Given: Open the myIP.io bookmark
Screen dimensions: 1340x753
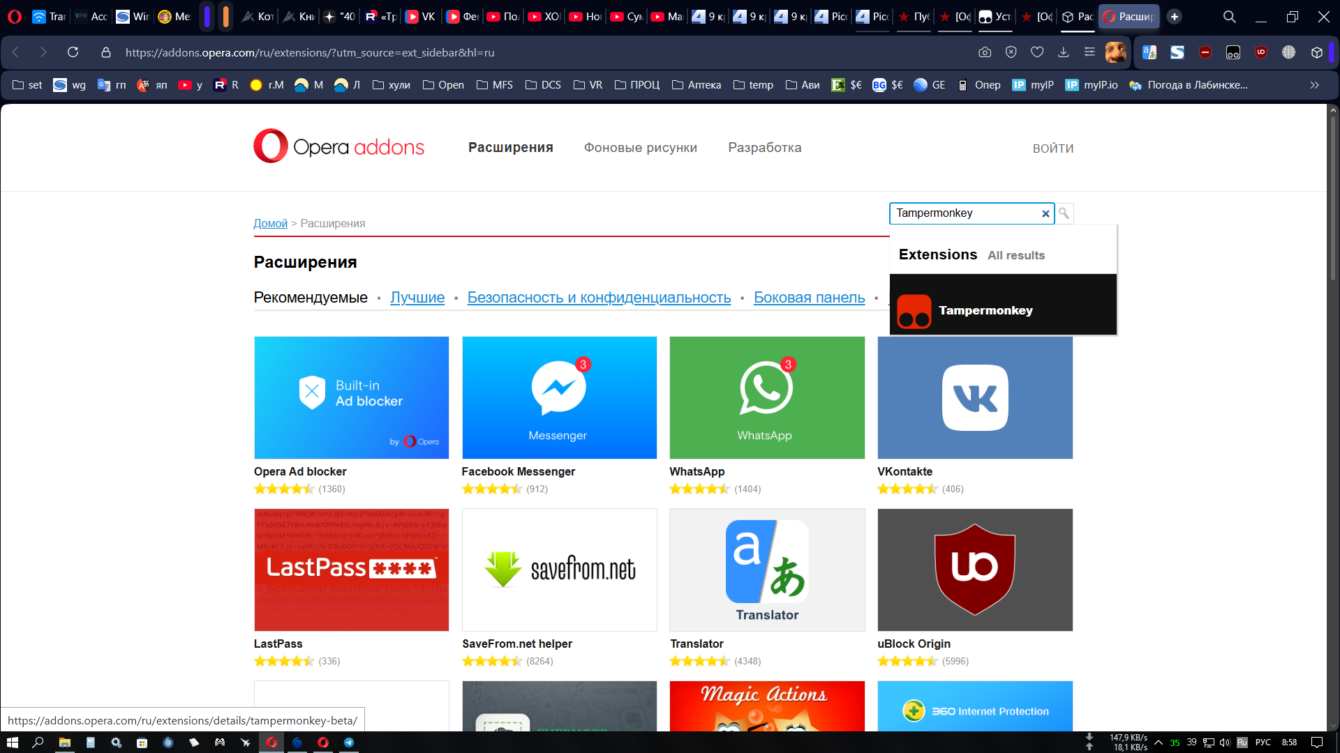Looking at the screenshot, I should [1092, 85].
